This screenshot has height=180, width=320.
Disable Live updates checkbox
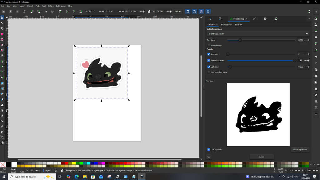209,150
